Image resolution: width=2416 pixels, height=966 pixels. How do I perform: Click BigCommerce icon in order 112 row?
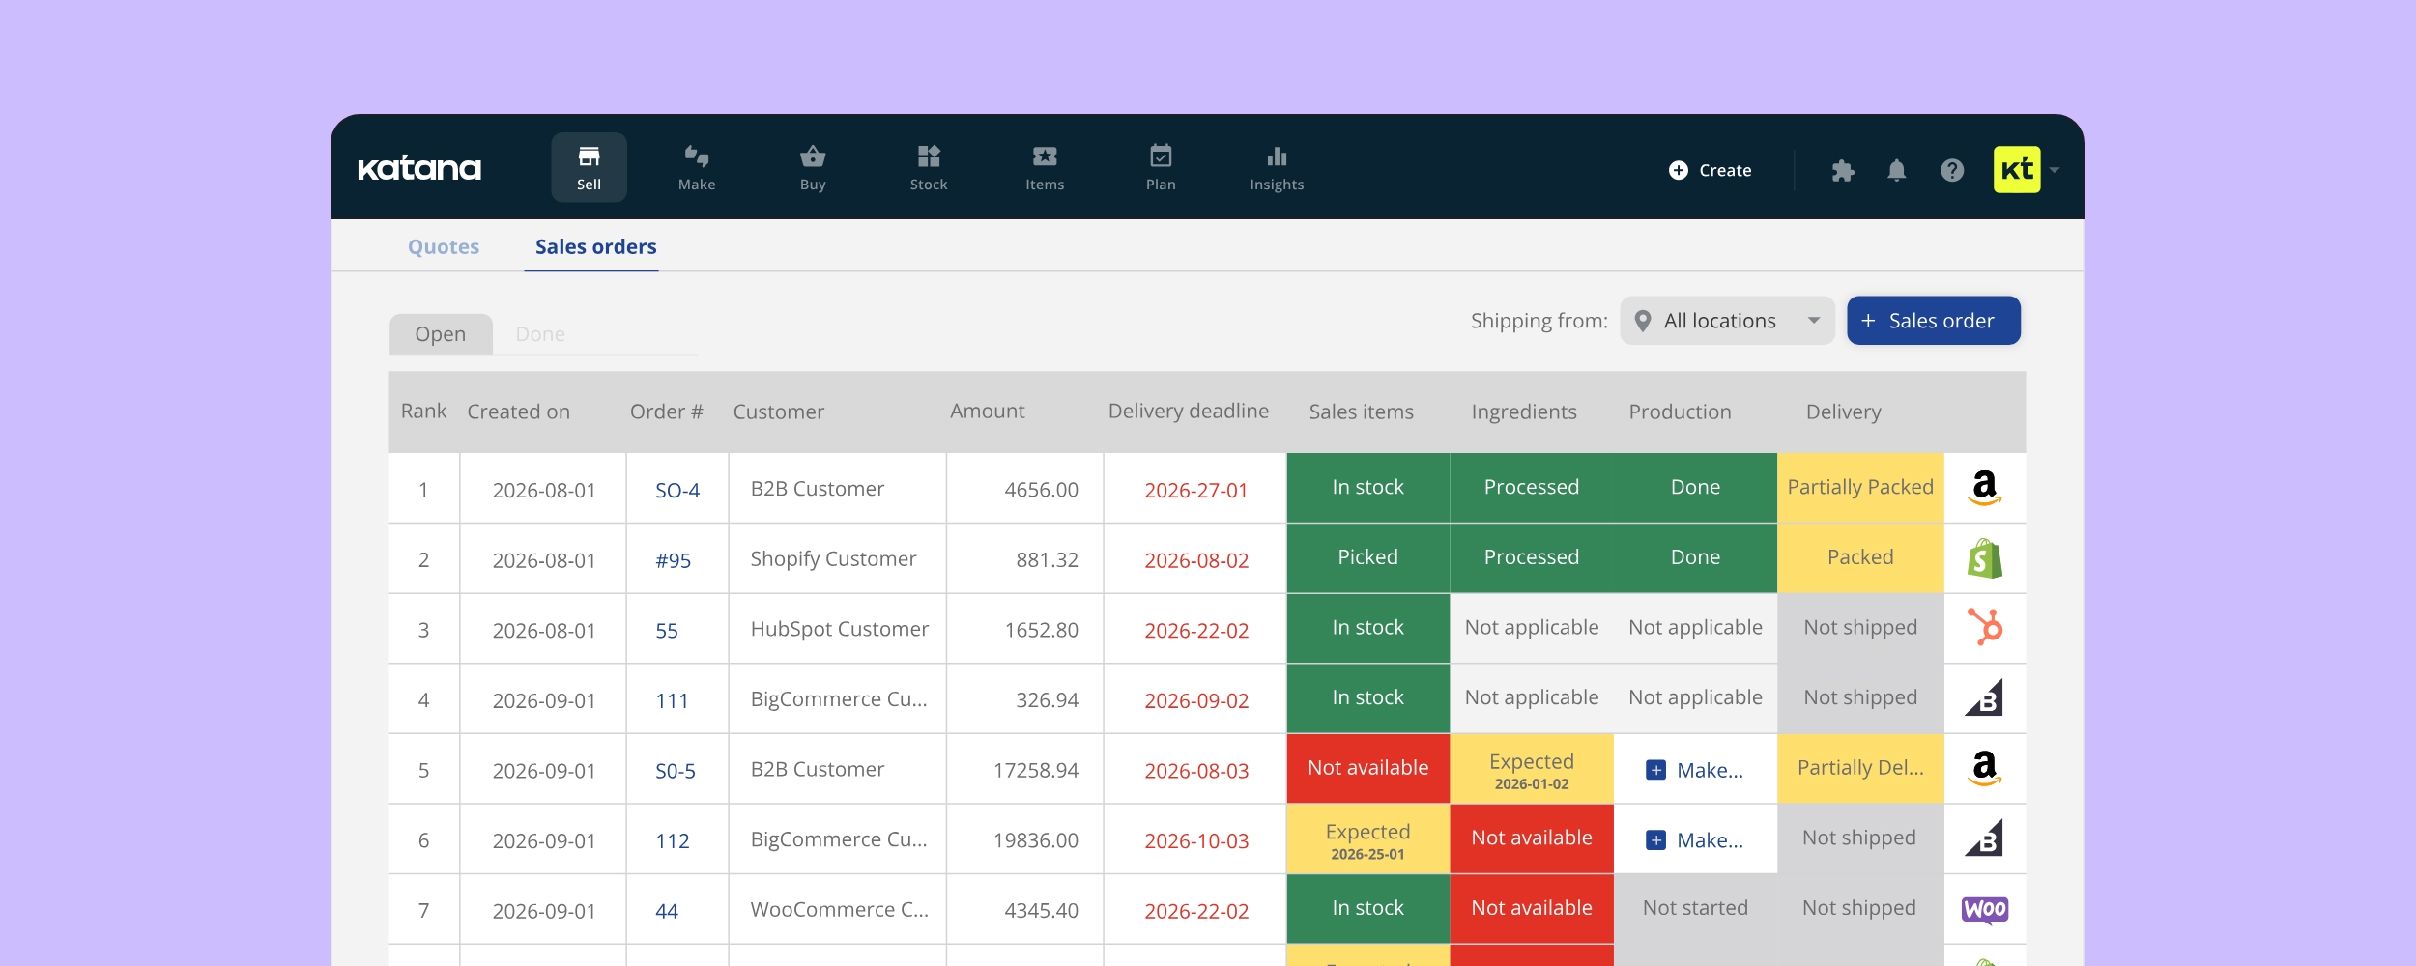click(1984, 838)
